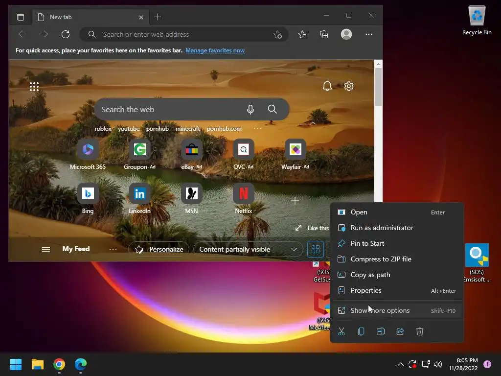Open the QVC quick link

pyautogui.click(x=244, y=155)
